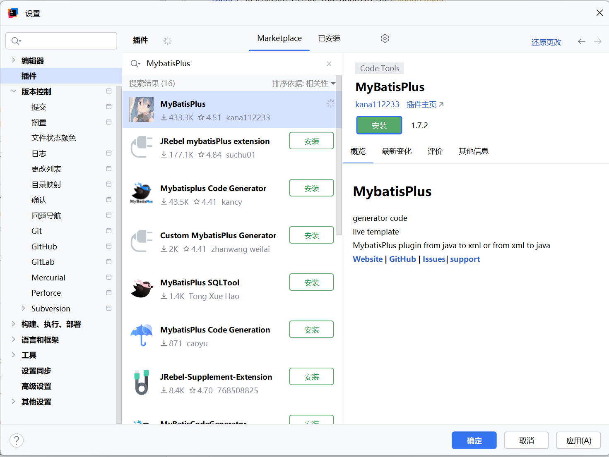Focus the settings search field
Screen dimensions: 609x457
61,41
